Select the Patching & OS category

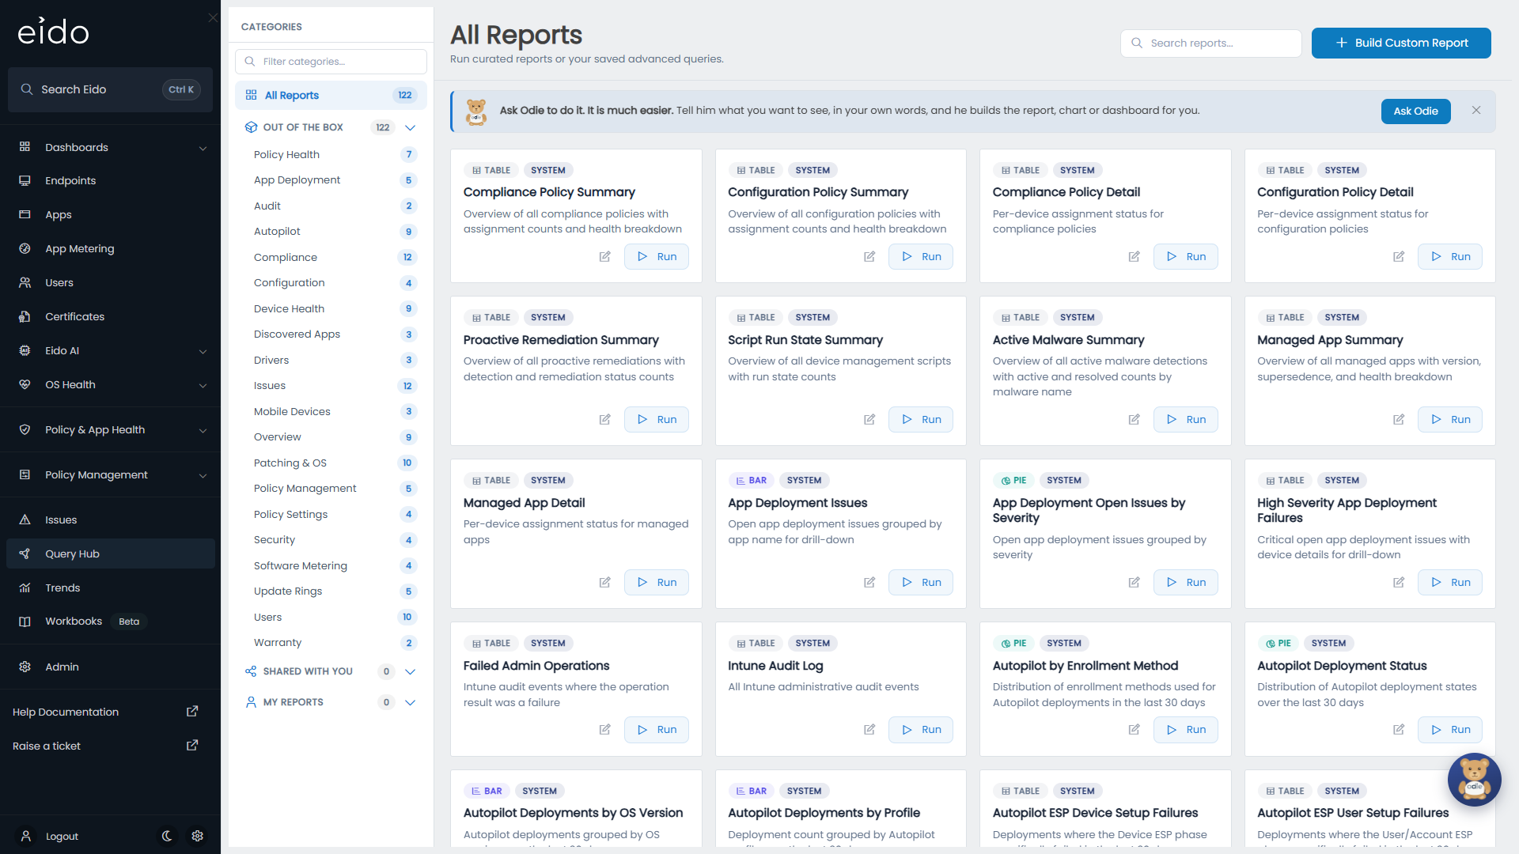[331, 463]
